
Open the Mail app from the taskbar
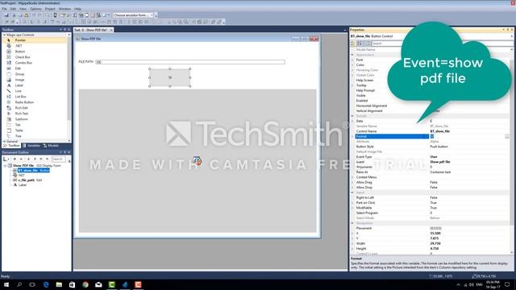click(98, 284)
